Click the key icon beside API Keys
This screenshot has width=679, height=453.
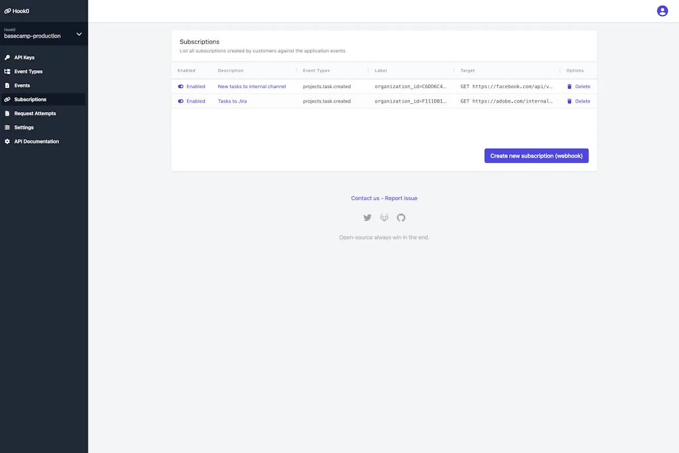point(8,58)
